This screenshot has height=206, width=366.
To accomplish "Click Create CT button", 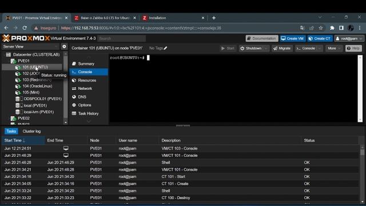I will (x=320, y=38).
